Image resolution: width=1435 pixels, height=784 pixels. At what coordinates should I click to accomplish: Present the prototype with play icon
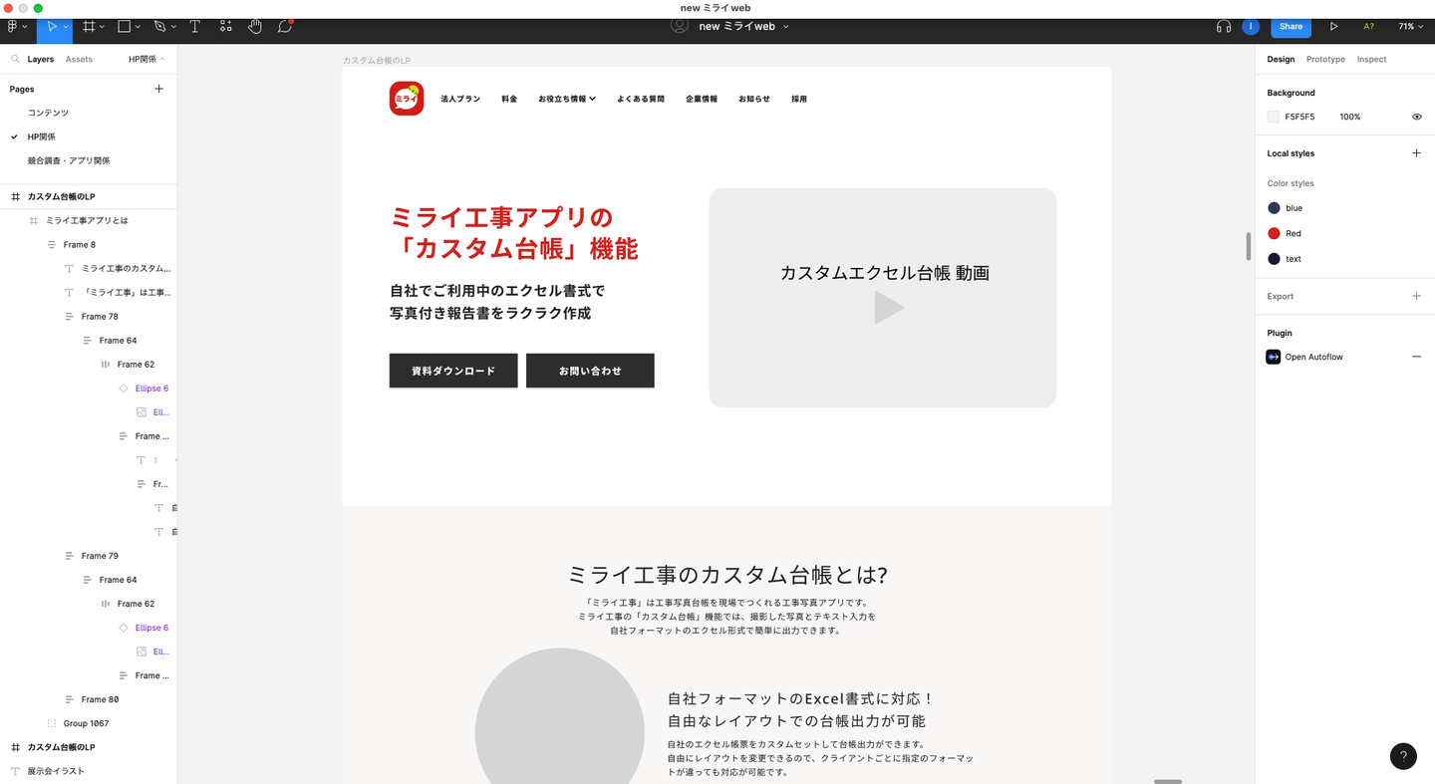1333,27
